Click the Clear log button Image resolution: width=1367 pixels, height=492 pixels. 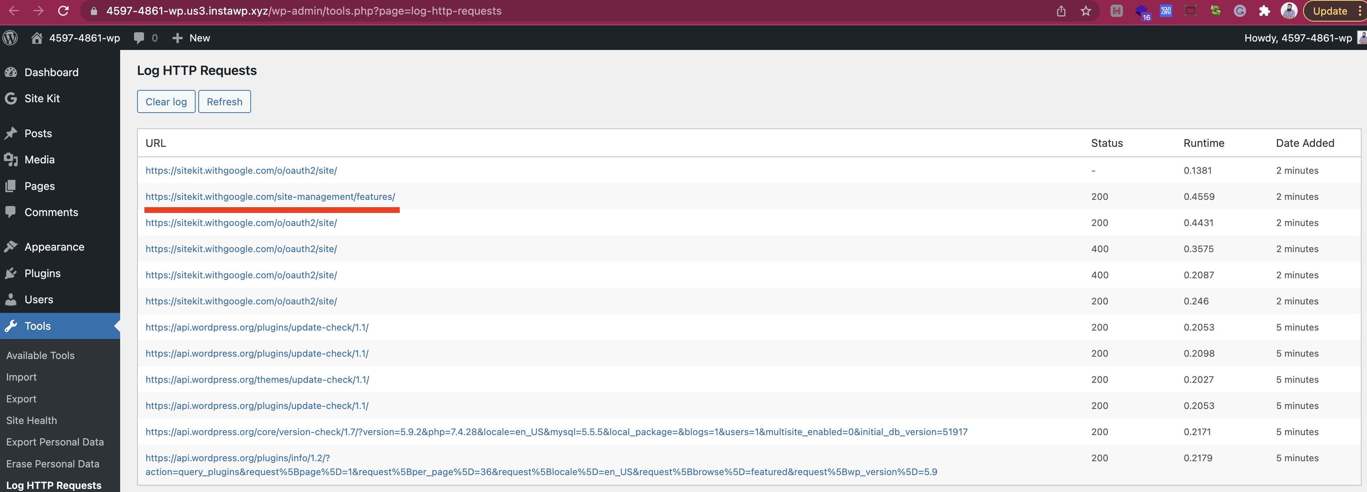(166, 101)
